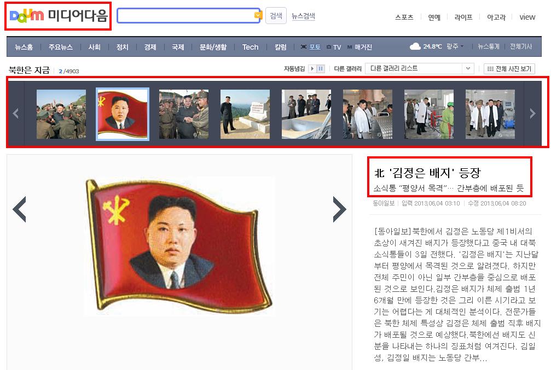Click the 북한은 지금 gallery title

pyautogui.click(x=30, y=70)
